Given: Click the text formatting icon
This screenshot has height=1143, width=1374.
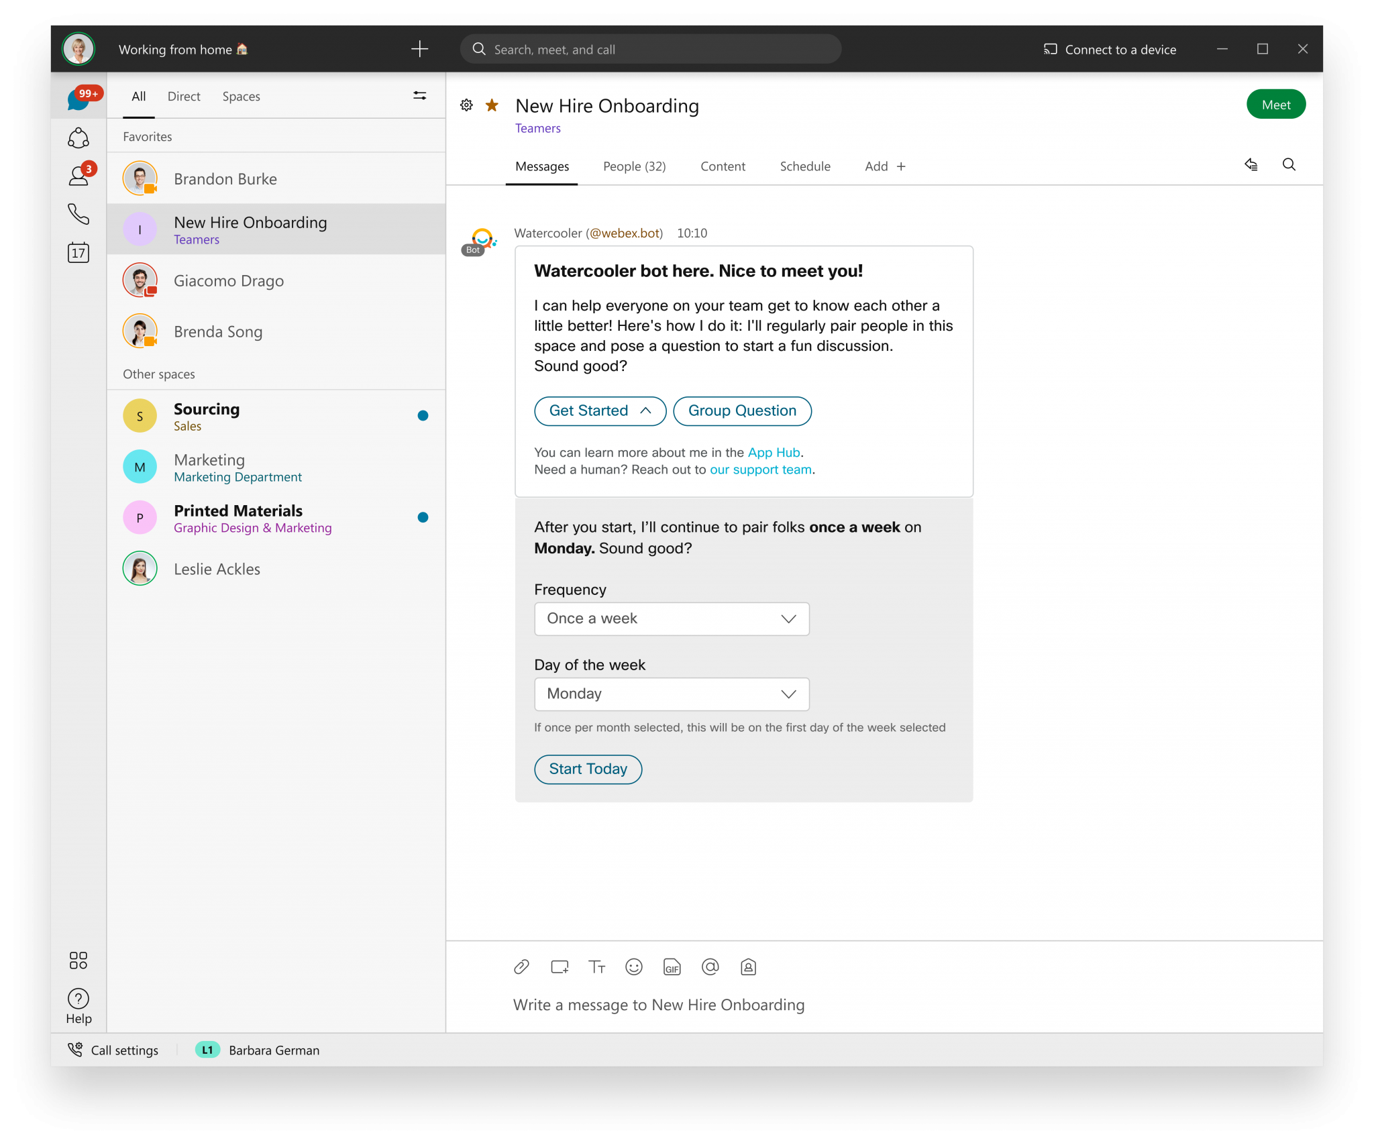Looking at the screenshot, I should click(596, 967).
